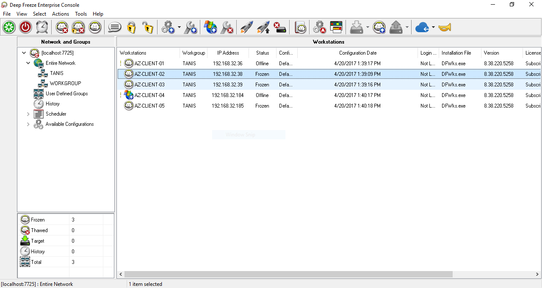This screenshot has height=288, width=542.
Task: Sort by Version column header
Action: coord(502,53)
